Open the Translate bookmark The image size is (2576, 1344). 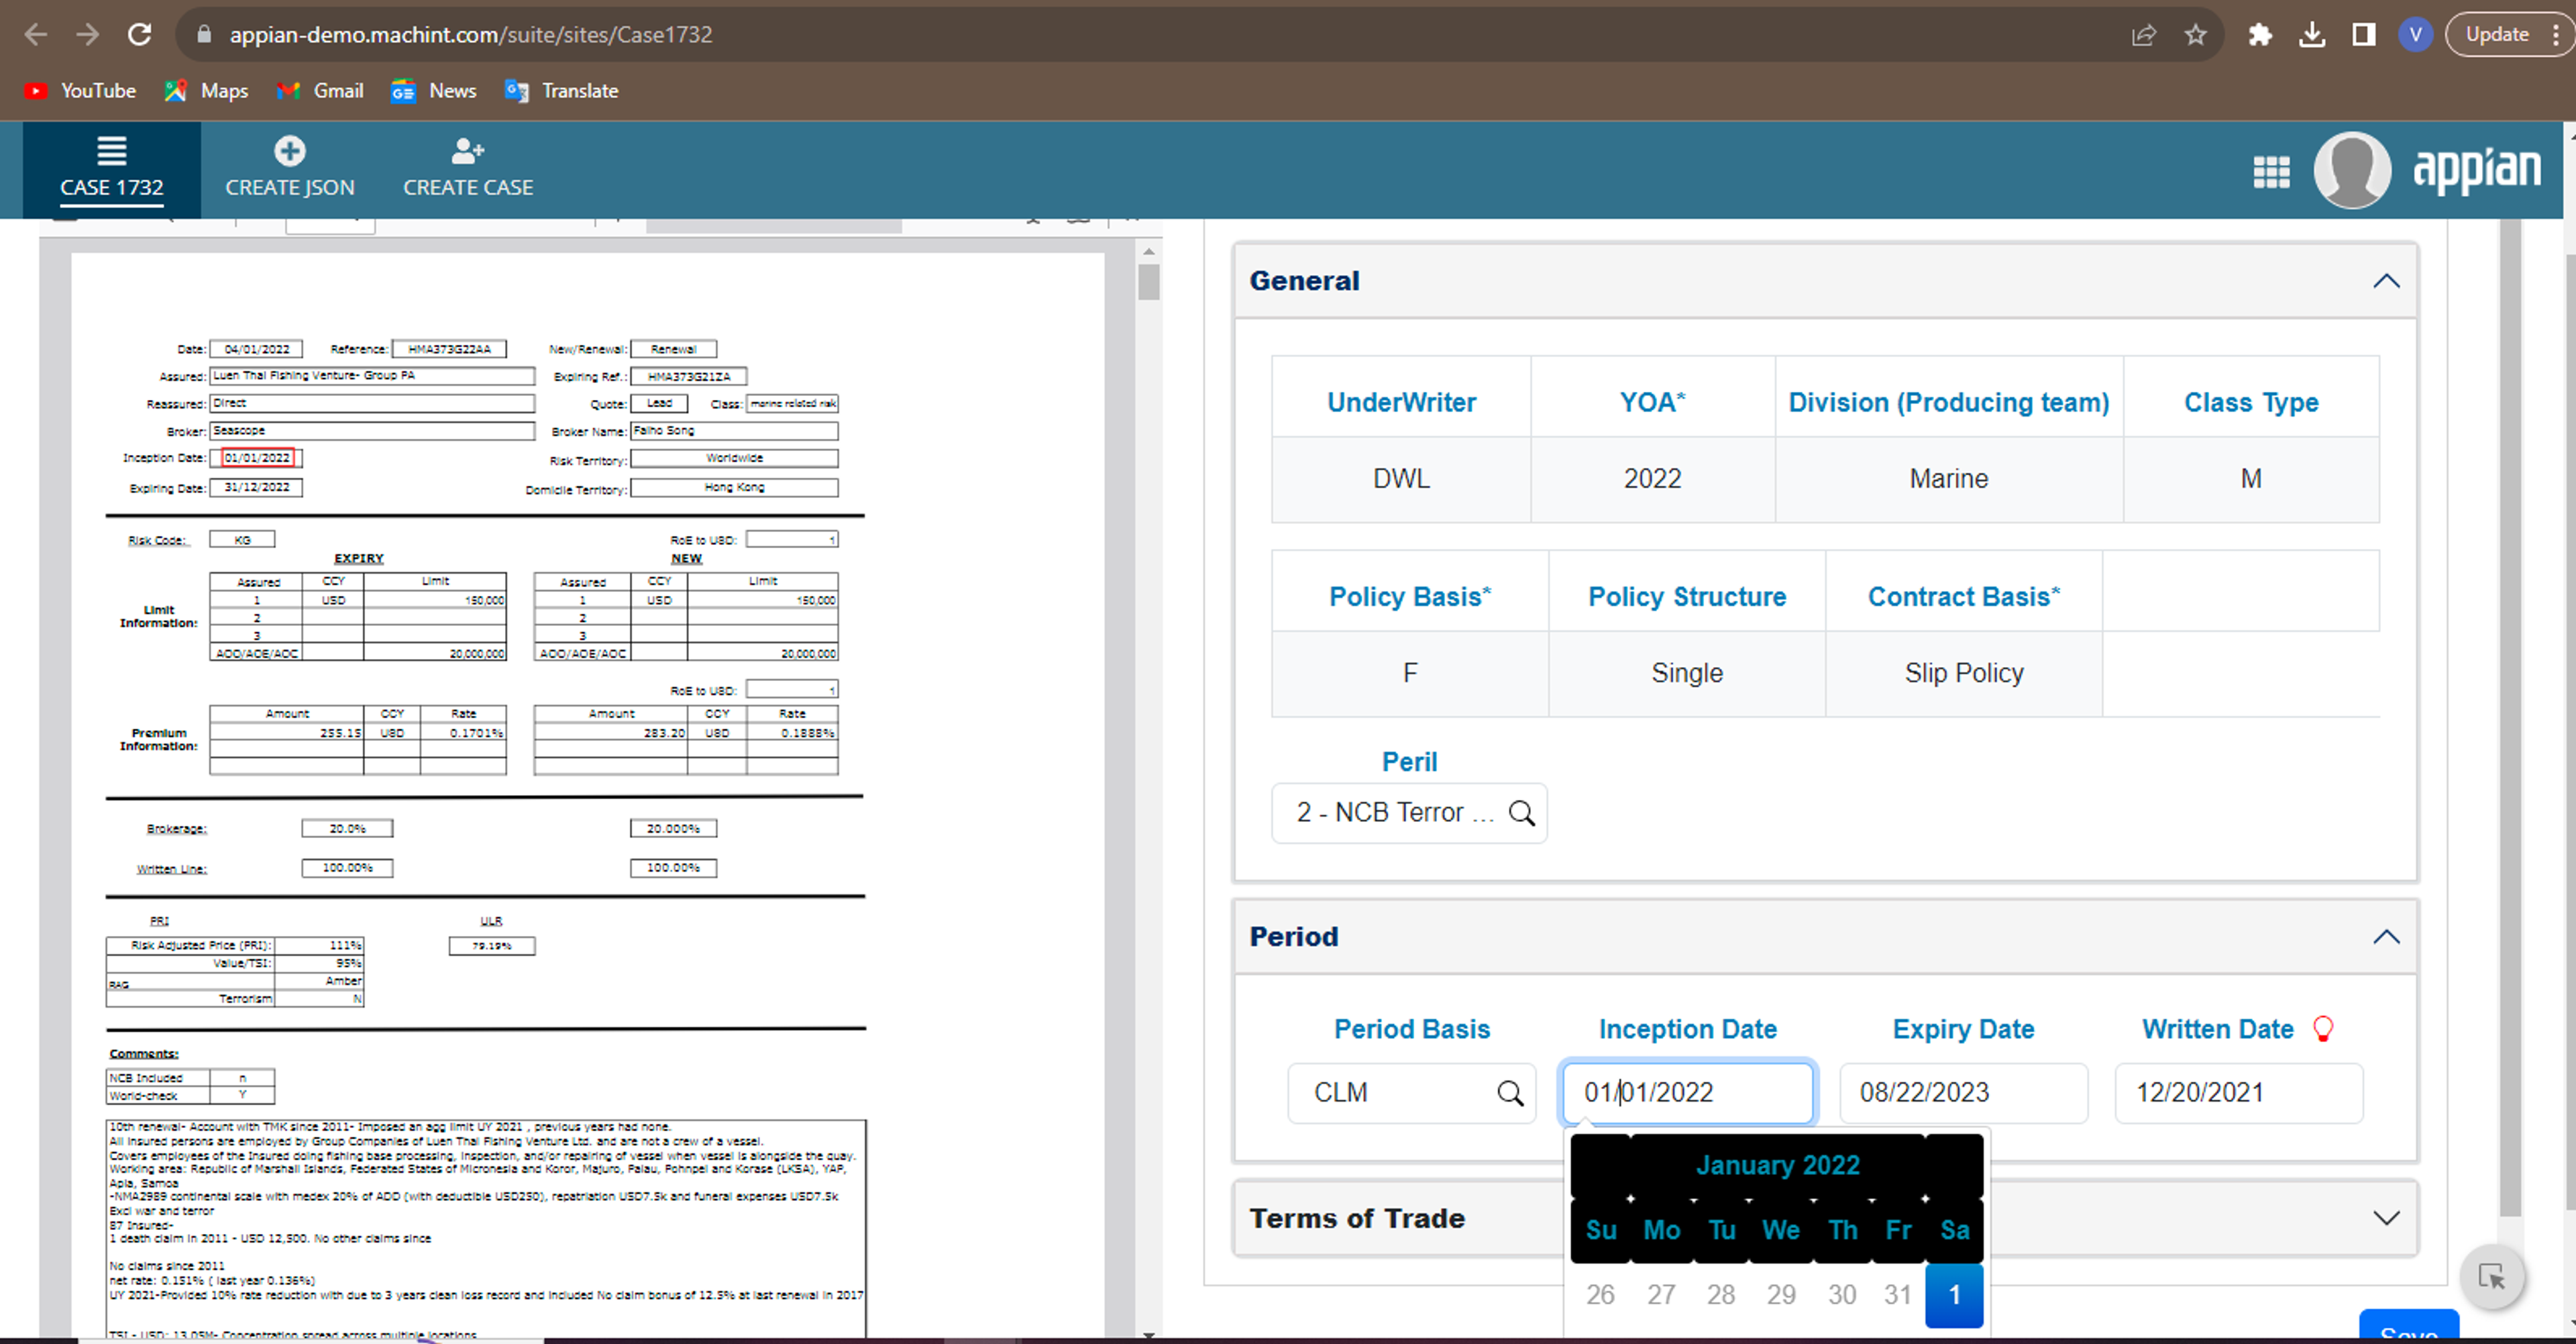[562, 91]
